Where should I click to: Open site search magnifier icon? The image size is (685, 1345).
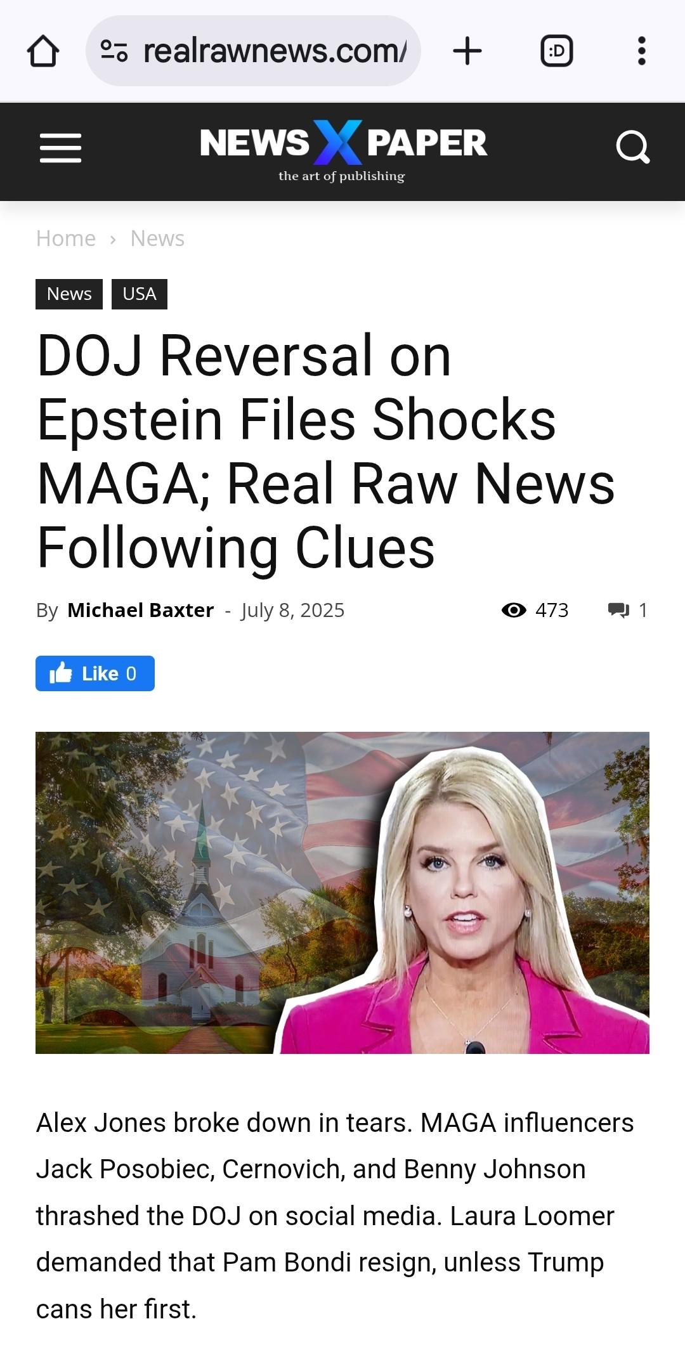click(x=633, y=148)
